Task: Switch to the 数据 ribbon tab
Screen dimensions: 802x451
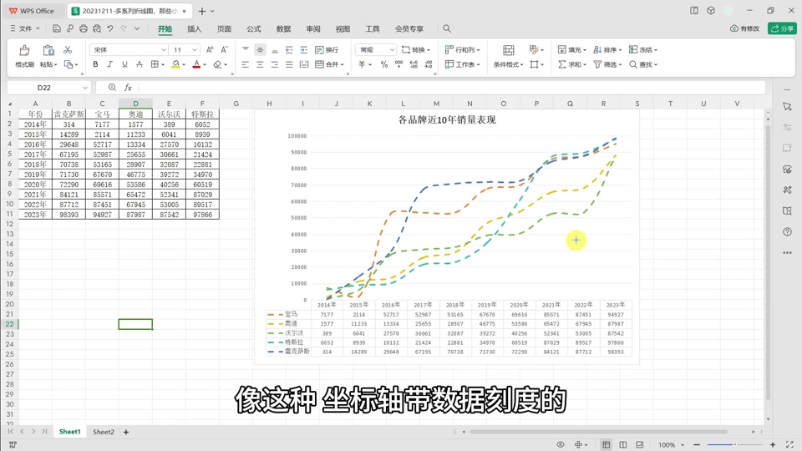Action: coord(283,28)
